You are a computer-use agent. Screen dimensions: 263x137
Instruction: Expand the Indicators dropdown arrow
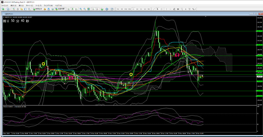(x=104, y=9)
